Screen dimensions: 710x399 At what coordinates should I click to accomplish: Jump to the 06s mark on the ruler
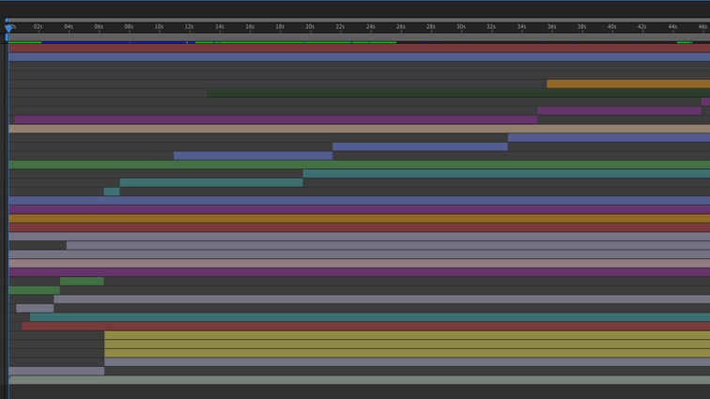(x=99, y=26)
